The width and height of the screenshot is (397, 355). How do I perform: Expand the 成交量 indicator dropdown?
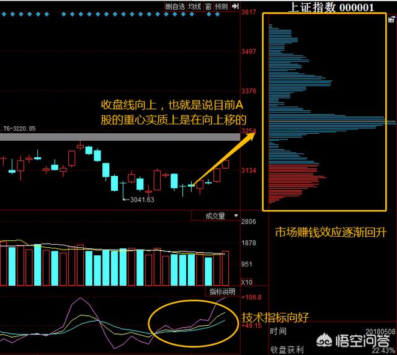pyautogui.click(x=236, y=216)
